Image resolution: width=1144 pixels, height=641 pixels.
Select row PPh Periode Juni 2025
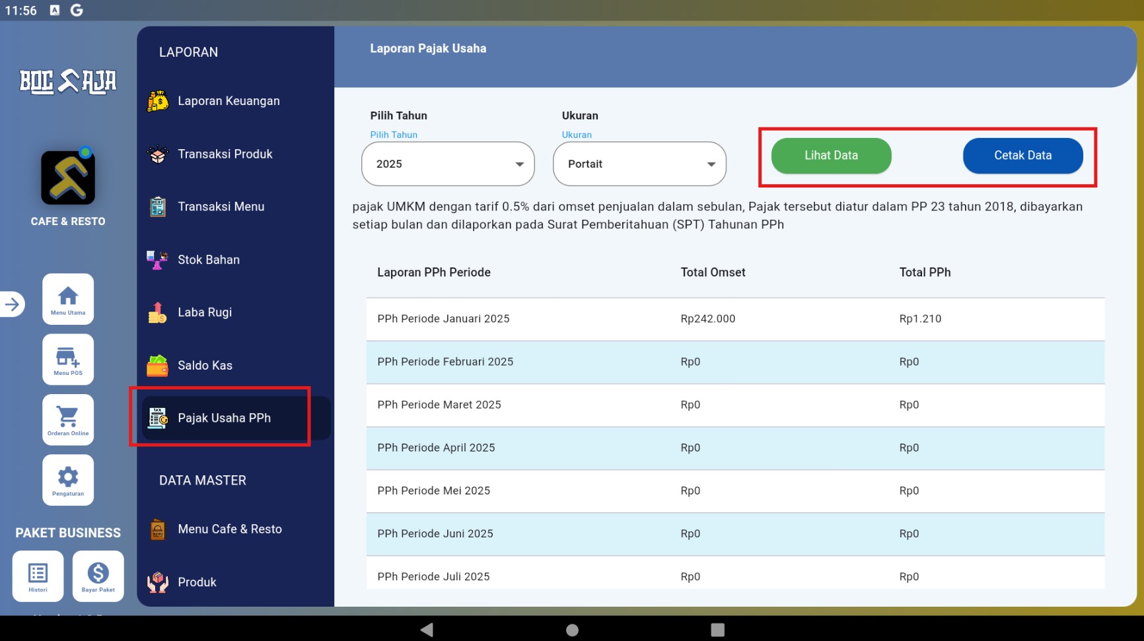coord(735,533)
